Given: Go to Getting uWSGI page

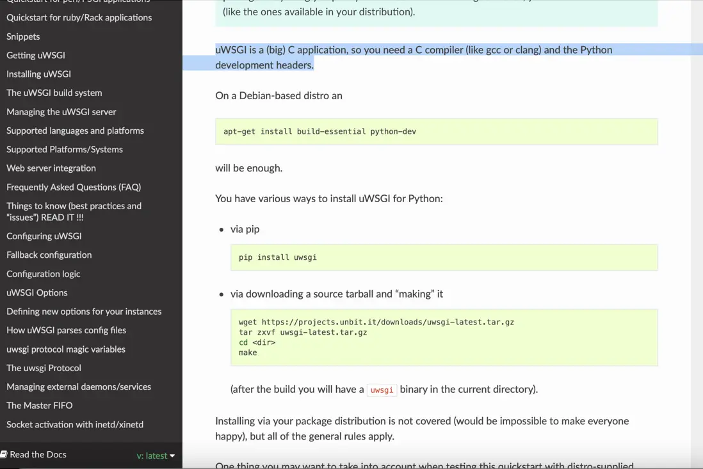Looking at the screenshot, I should click(36, 55).
